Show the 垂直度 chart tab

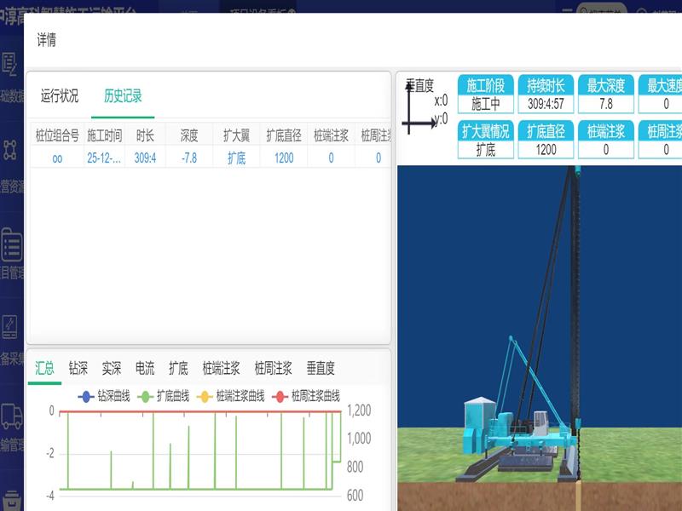point(321,368)
